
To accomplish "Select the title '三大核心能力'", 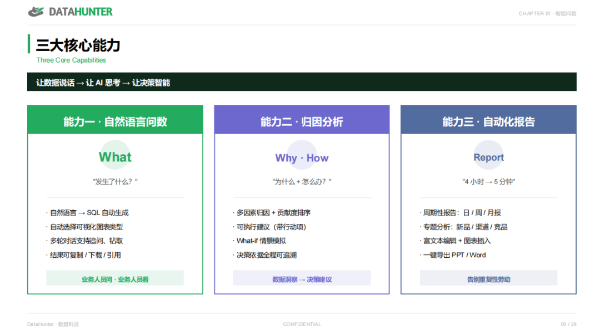I will [78, 45].
